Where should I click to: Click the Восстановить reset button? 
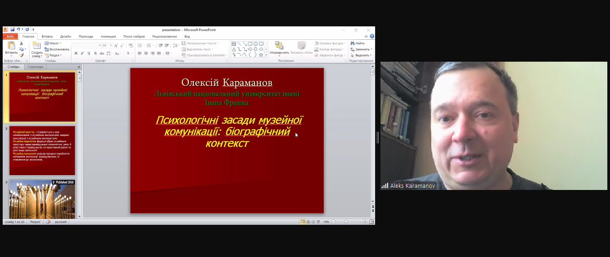click(57, 49)
